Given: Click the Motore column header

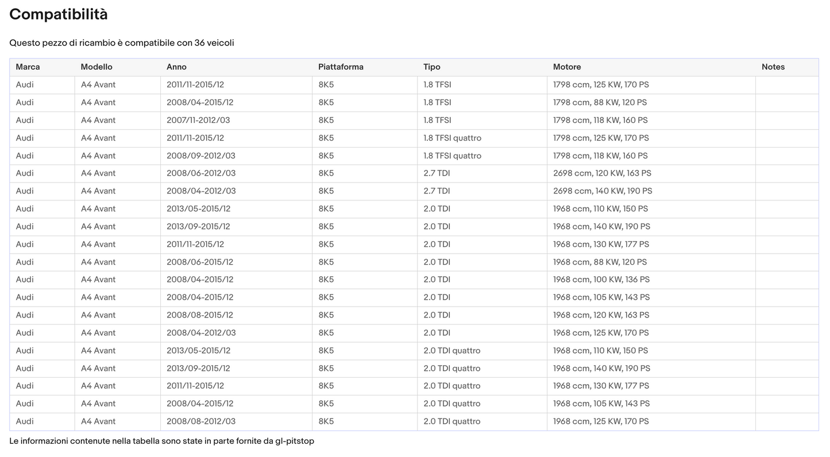Looking at the screenshot, I should click(x=567, y=67).
